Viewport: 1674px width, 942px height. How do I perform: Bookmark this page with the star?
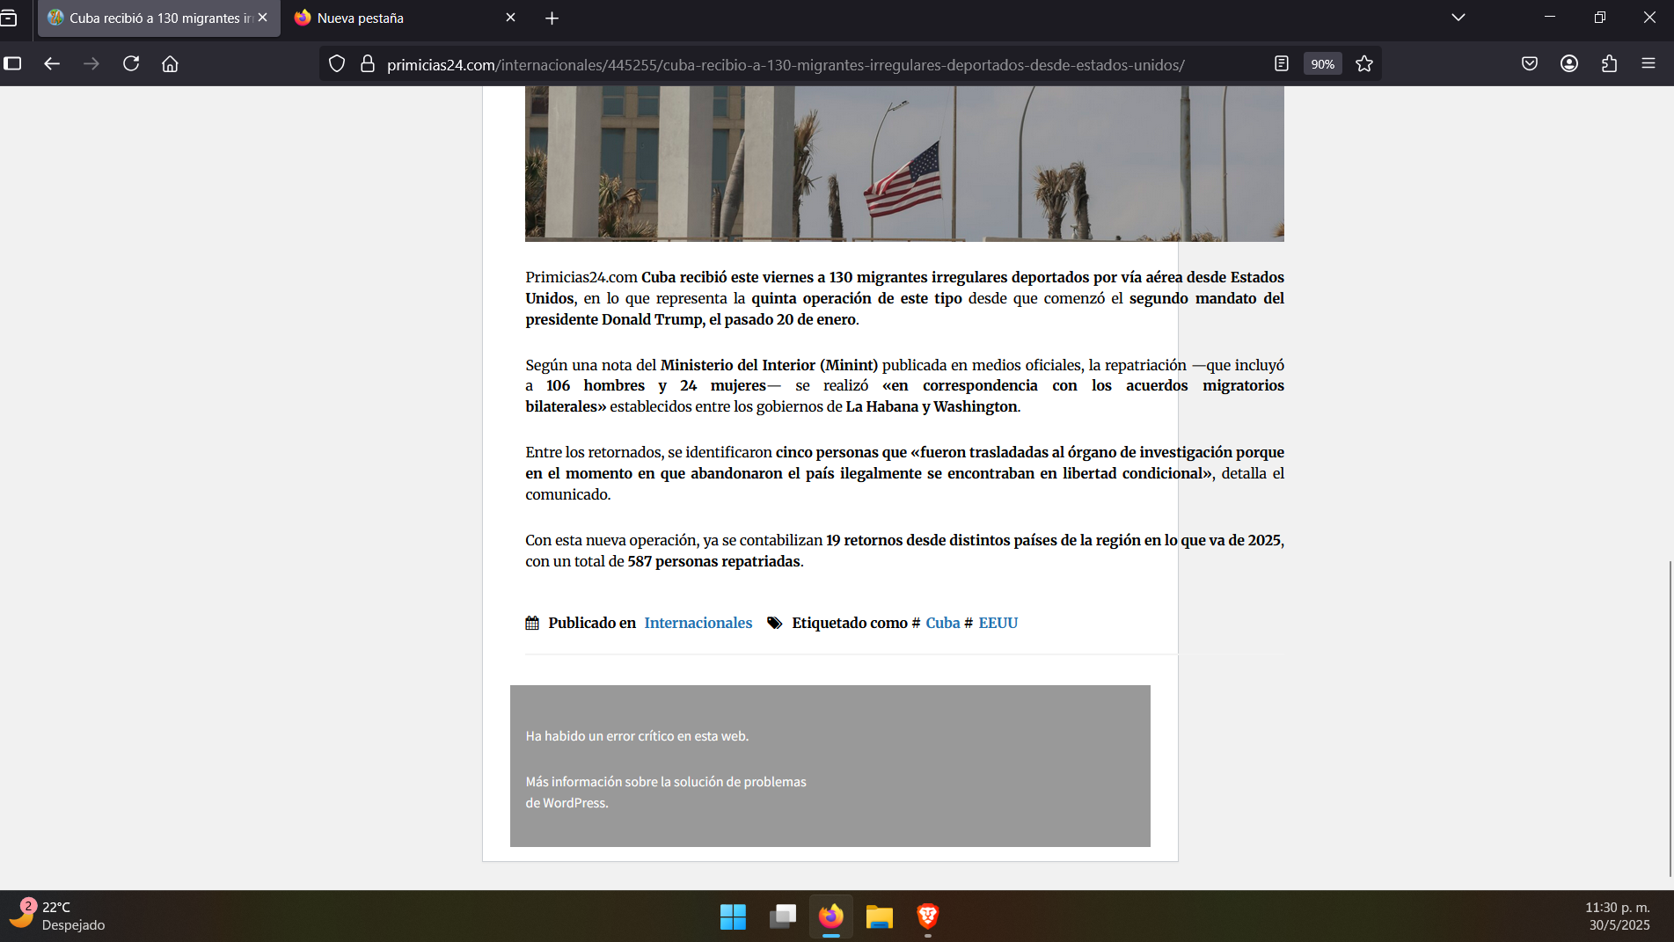click(1364, 64)
